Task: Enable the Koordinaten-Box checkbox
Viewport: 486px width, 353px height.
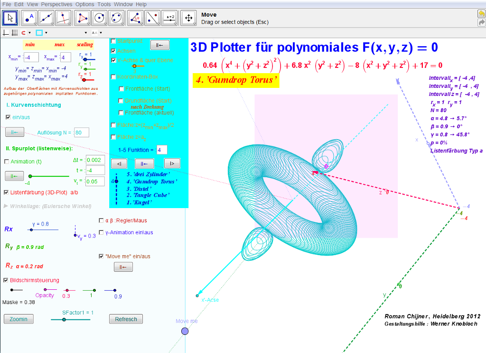Action: 113,76
